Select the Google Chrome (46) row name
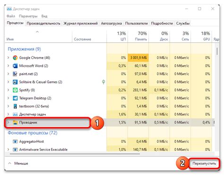Screen dimensions: 224x175 (x=34, y=58)
